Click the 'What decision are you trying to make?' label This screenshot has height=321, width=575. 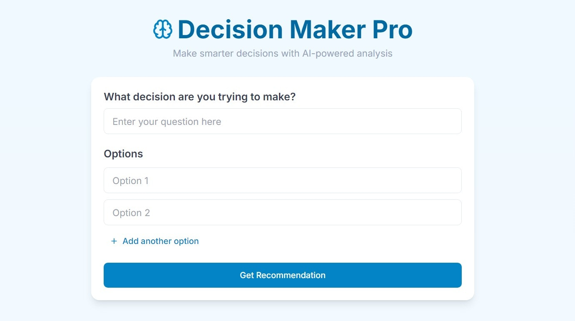(199, 97)
